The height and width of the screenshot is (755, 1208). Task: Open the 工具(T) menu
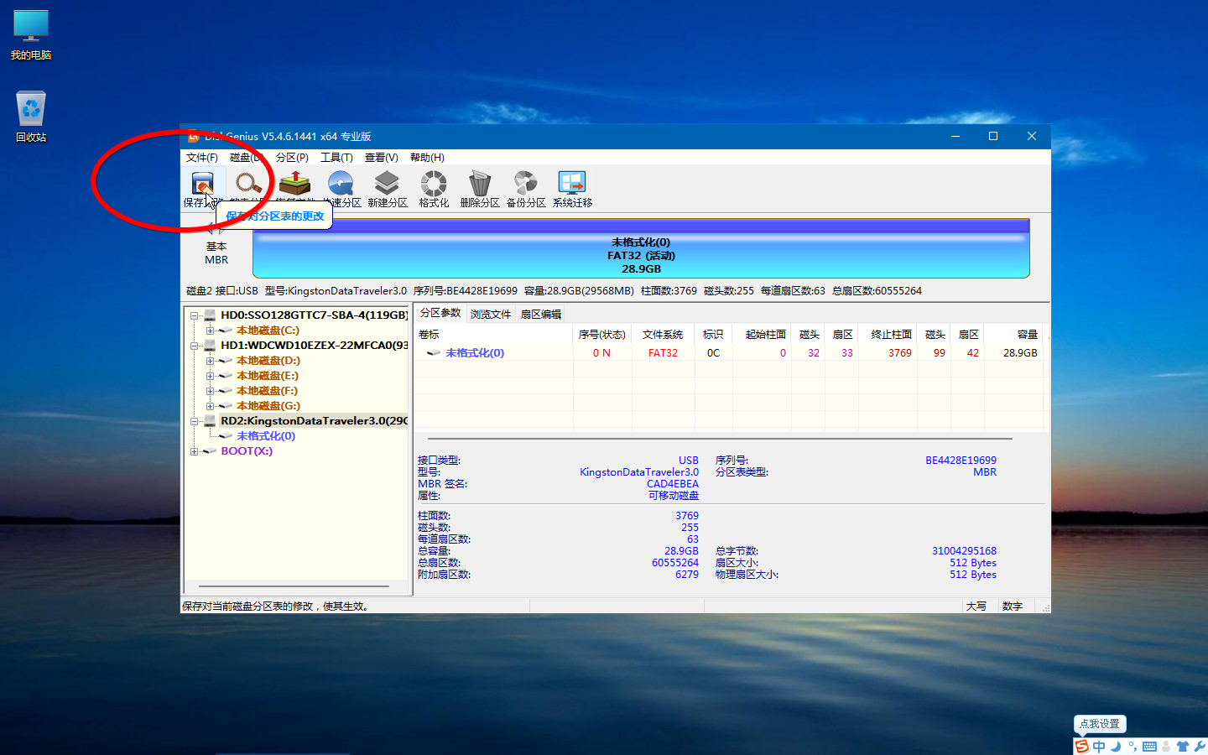pyautogui.click(x=336, y=158)
